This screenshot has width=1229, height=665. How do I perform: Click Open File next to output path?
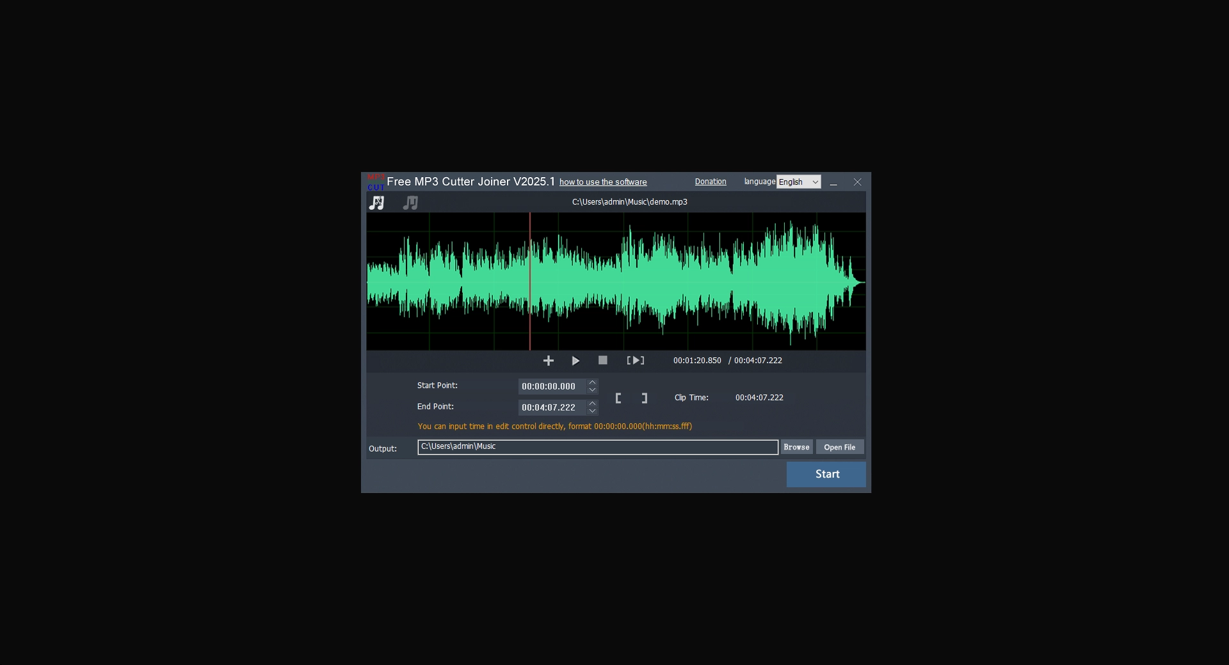point(839,447)
